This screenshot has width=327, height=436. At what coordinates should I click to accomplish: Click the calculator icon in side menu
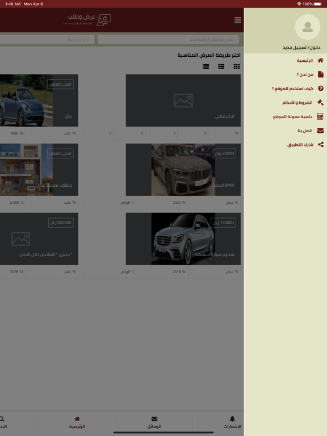coord(320,116)
